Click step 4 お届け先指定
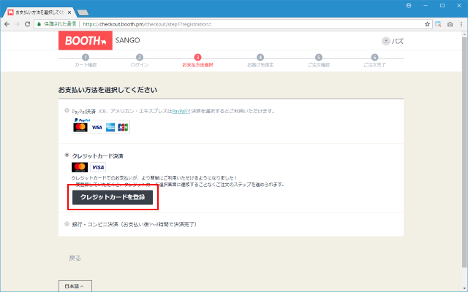This screenshot has width=468, height=292. [260, 61]
